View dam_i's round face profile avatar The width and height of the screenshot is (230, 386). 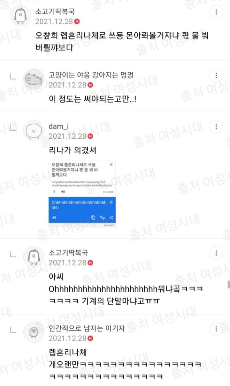[34, 130]
